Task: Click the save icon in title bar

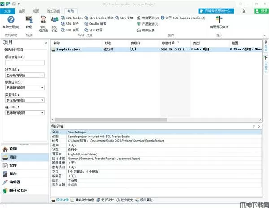Action: [x=14, y=4]
